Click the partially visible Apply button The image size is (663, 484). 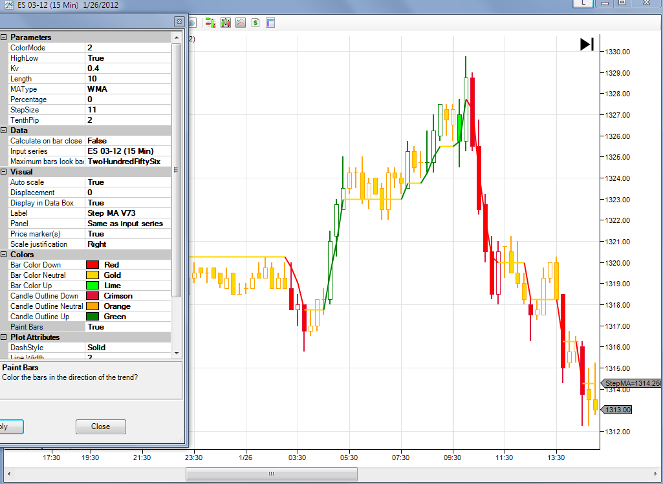[x=12, y=426]
